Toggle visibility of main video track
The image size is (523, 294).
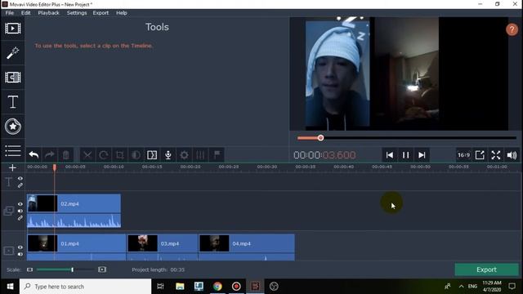click(20, 247)
